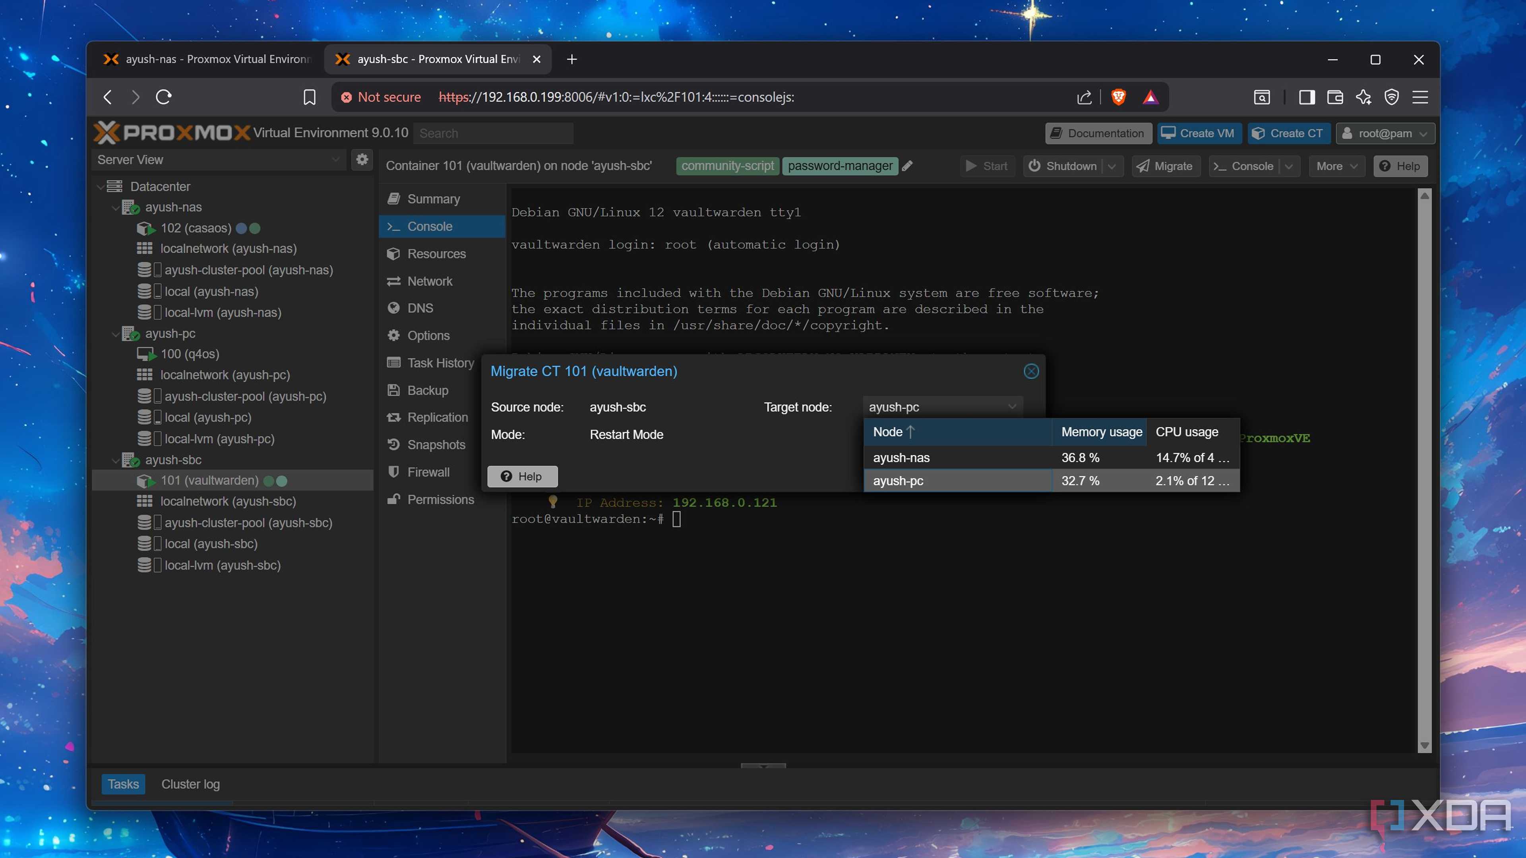This screenshot has height=858, width=1526.
Task: Open the Snapshots menu item
Action: 442,445
